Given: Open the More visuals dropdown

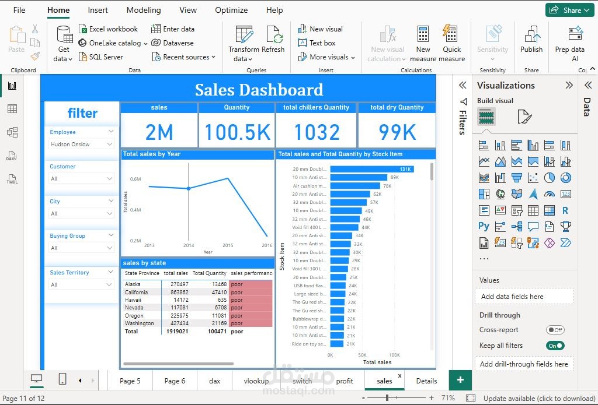Looking at the screenshot, I should [x=326, y=57].
